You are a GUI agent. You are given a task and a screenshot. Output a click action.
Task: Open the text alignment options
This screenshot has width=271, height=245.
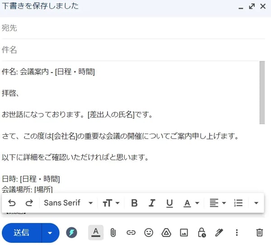[218, 203]
